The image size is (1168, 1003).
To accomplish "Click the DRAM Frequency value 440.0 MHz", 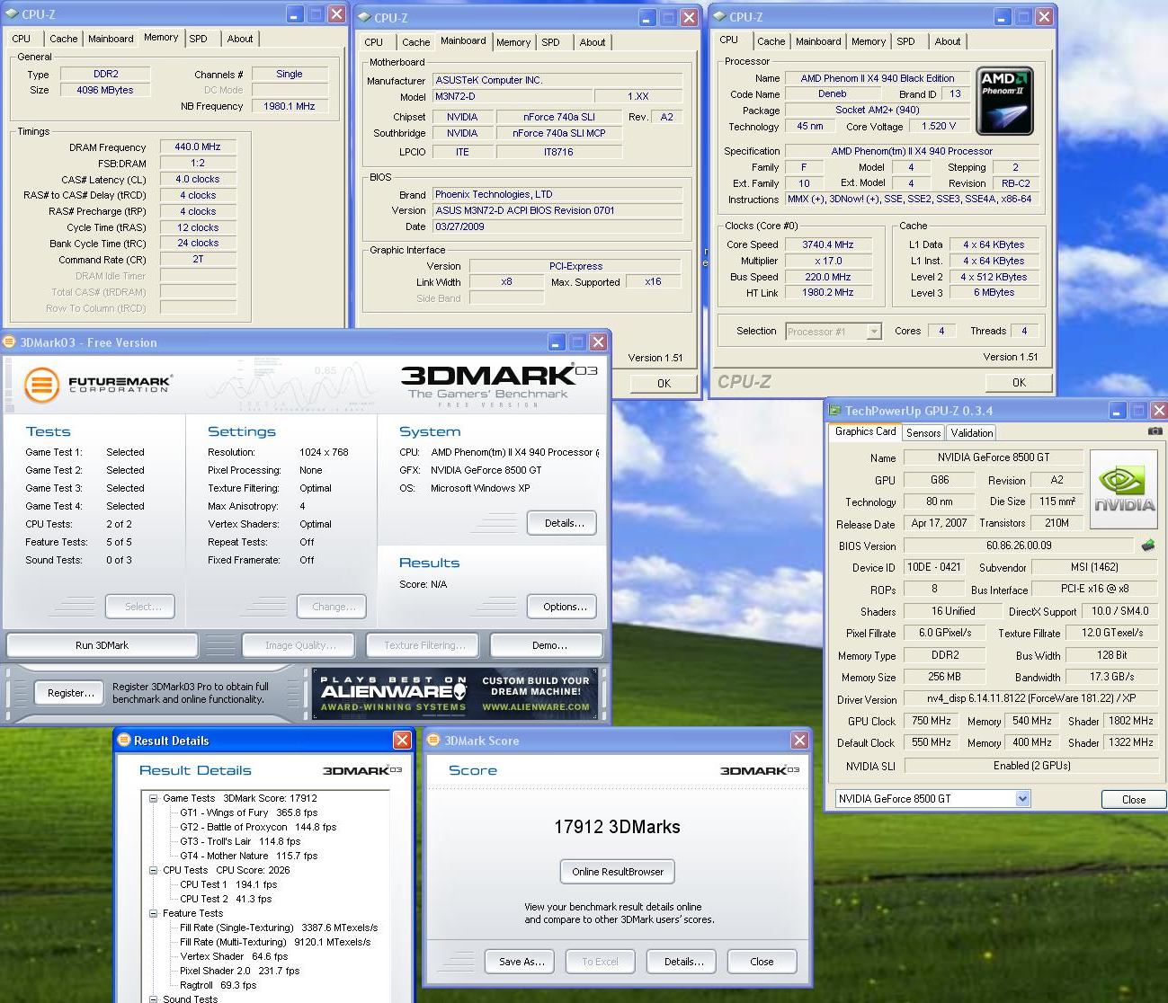I will (198, 146).
